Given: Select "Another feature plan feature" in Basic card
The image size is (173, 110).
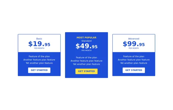Looking at the screenshot, I should [x=39, y=60].
